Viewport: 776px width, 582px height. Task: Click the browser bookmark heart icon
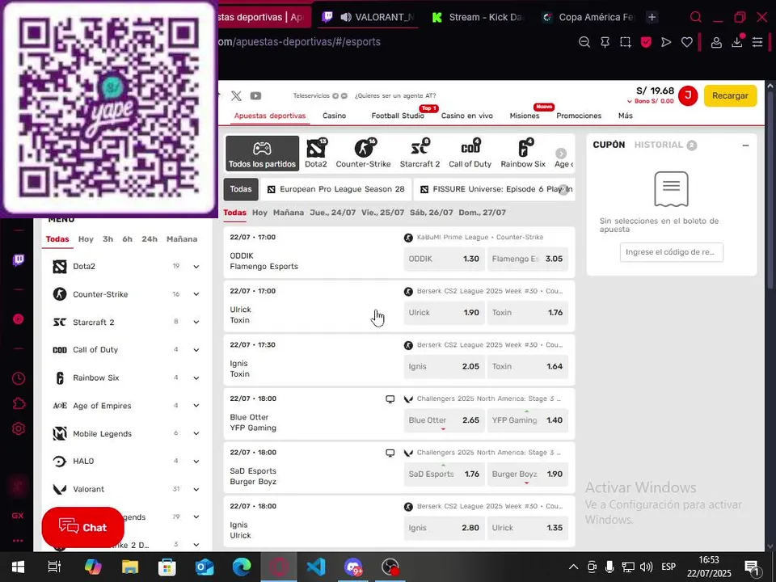(687, 42)
